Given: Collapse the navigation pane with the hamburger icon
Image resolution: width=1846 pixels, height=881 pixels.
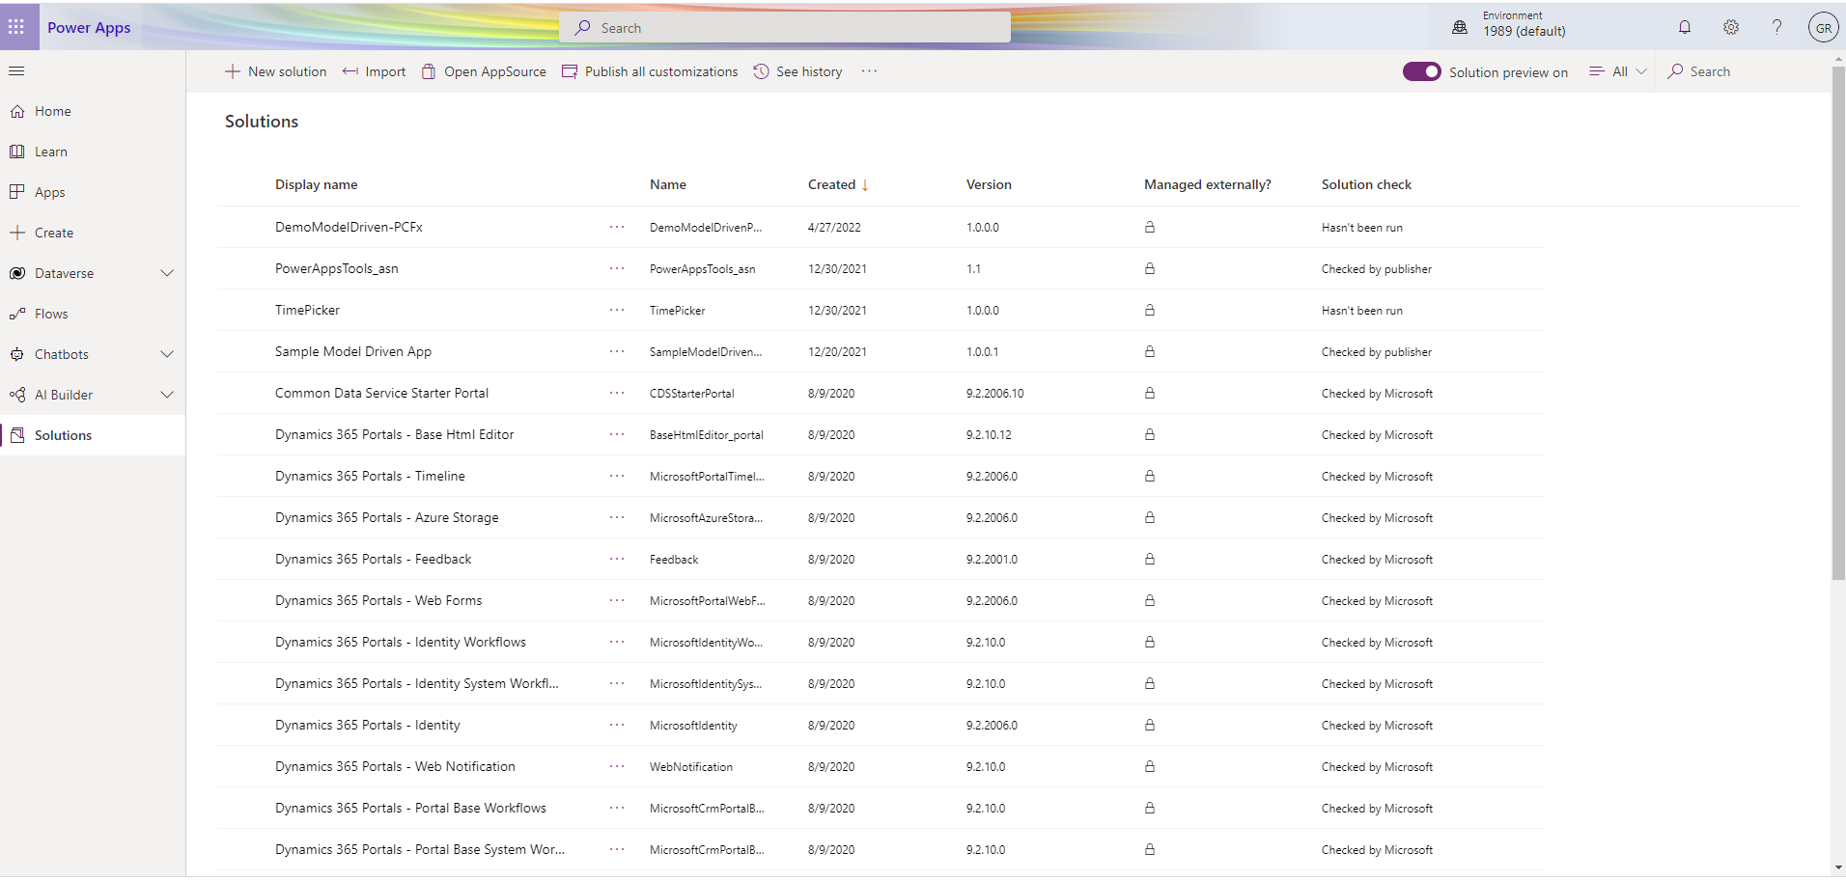Looking at the screenshot, I should pos(16,70).
